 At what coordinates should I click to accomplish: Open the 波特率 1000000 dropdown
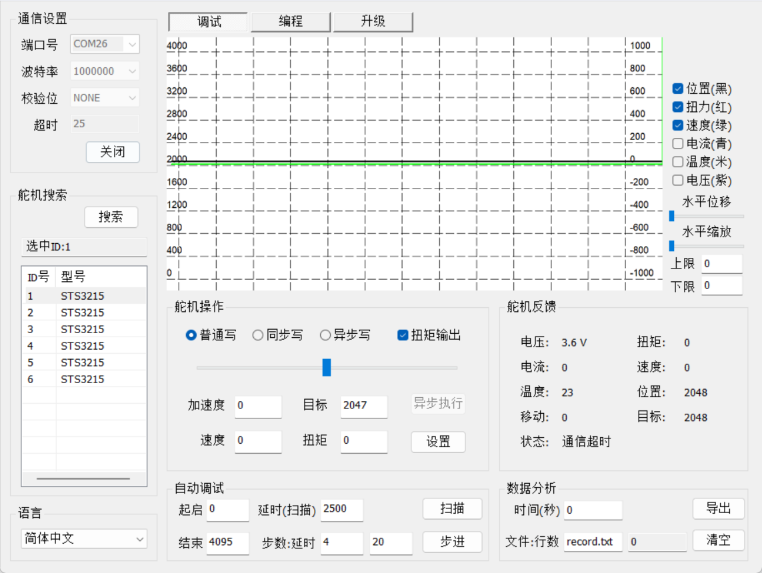pos(105,71)
